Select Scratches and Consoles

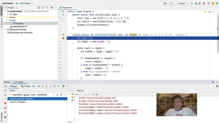(20, 33)
